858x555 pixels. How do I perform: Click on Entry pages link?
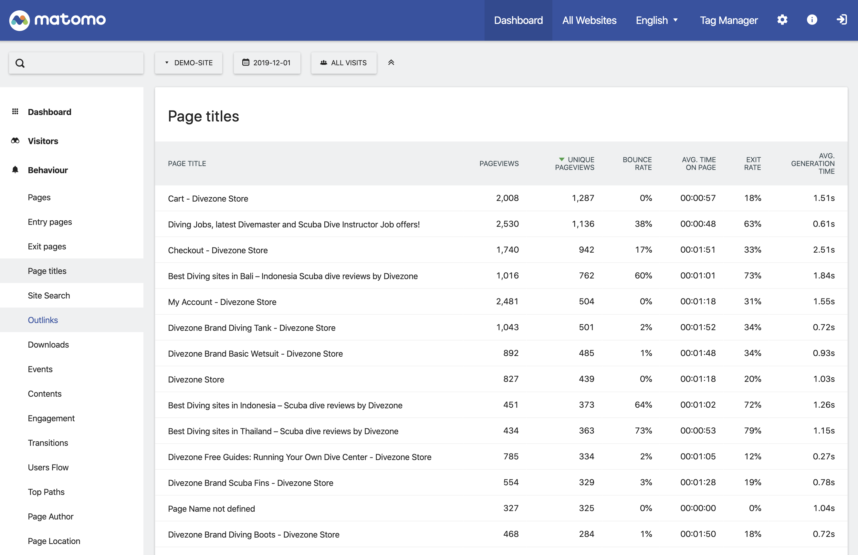tap(49, 221)
